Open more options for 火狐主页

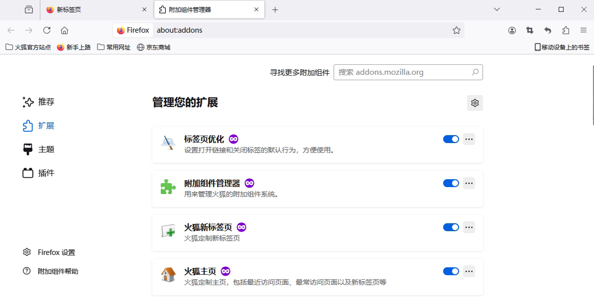click(x=469, y=271)
